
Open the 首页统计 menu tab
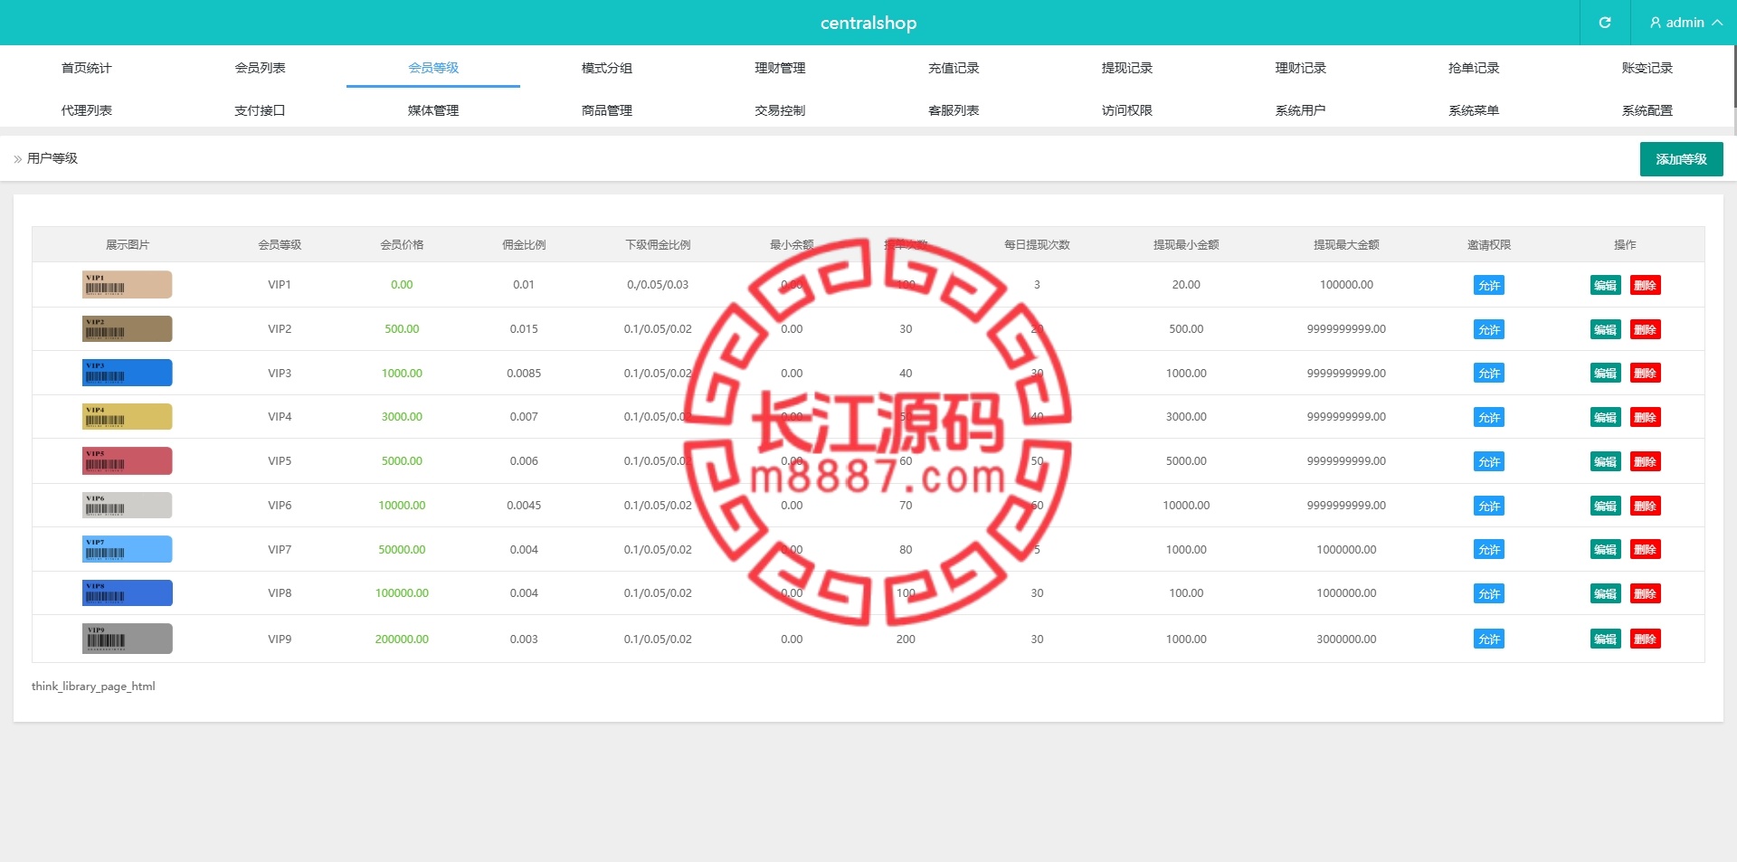pyautogui.click(x=87, y=68)
